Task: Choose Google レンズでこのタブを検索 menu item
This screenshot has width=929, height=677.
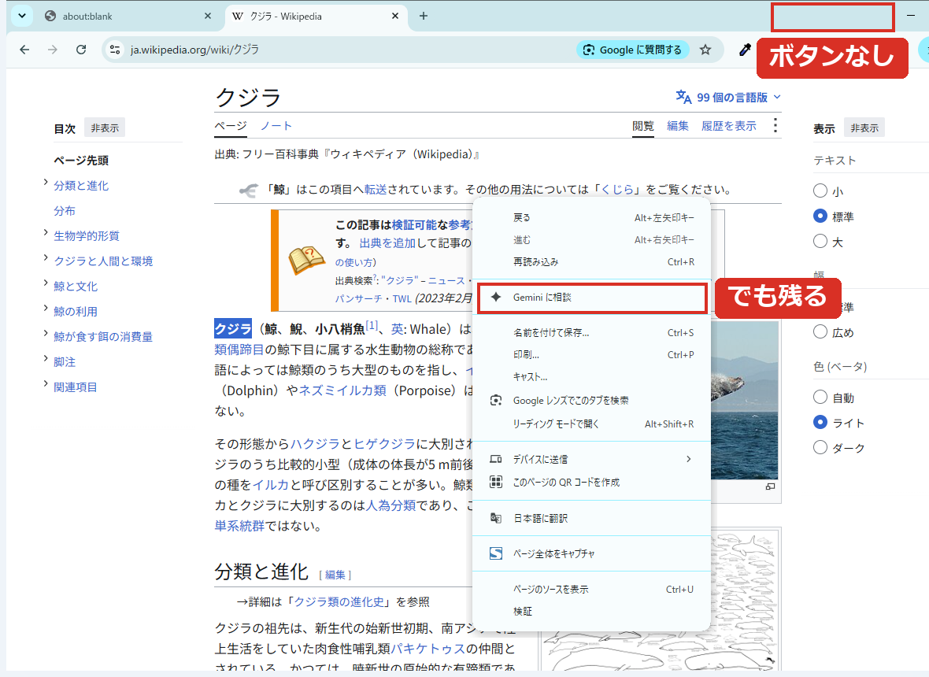Action: pos(591,401)
